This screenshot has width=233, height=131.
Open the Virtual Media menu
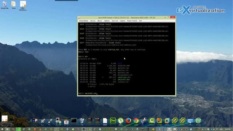coord(83,21)
